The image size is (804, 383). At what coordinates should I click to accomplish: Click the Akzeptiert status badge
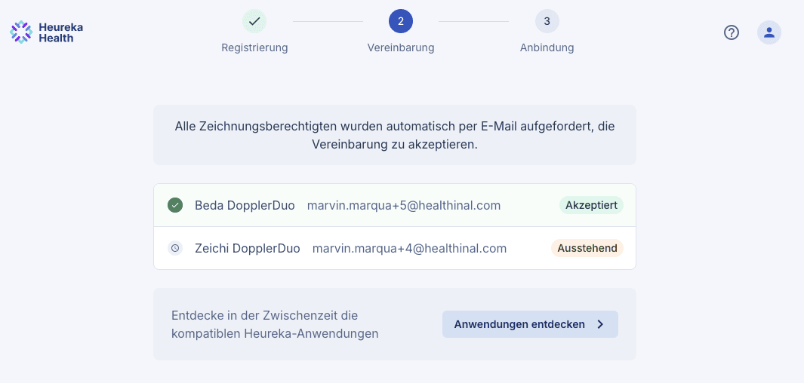point(591,205)
